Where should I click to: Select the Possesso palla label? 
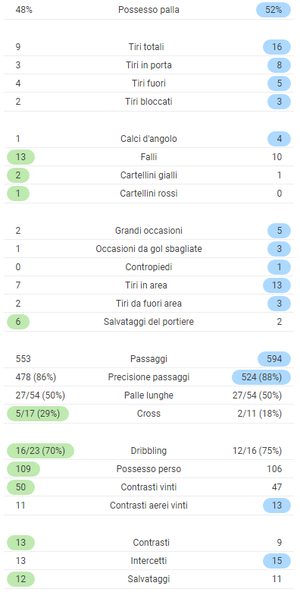pyautogui.click(x=148, y=10)
